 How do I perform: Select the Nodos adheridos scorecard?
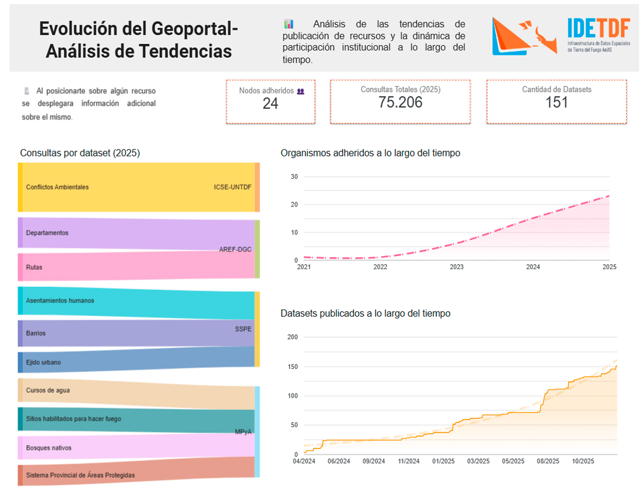tap(270, 102)
